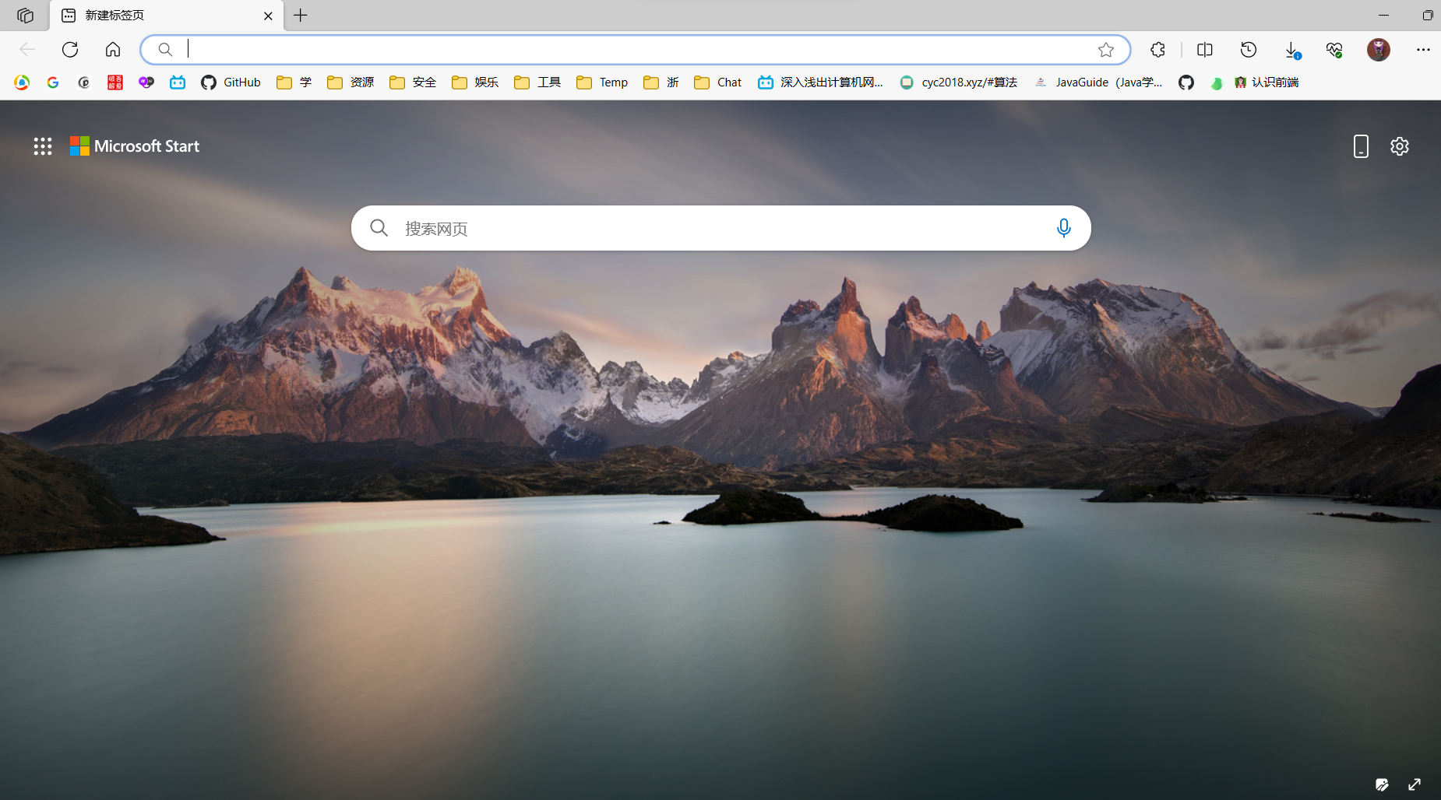
Task: Open the Extensions puzzle icon
Action: [1157, 50]
